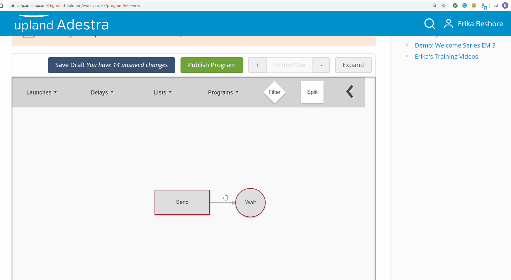Open the Lists dropdown
Screen dimensions: 511x280
click(163, 92)
